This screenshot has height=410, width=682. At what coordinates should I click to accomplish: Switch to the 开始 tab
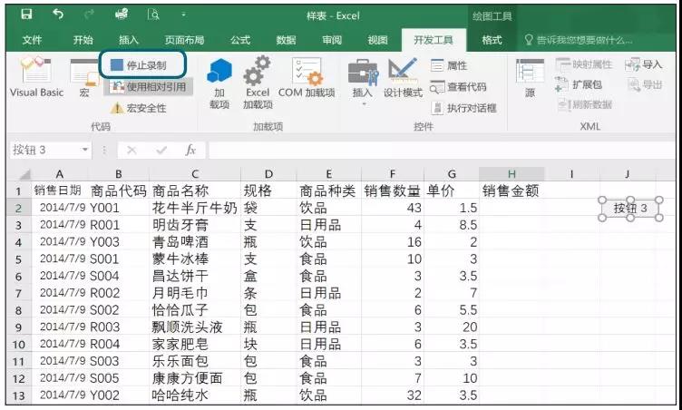[x=83, y=40]
